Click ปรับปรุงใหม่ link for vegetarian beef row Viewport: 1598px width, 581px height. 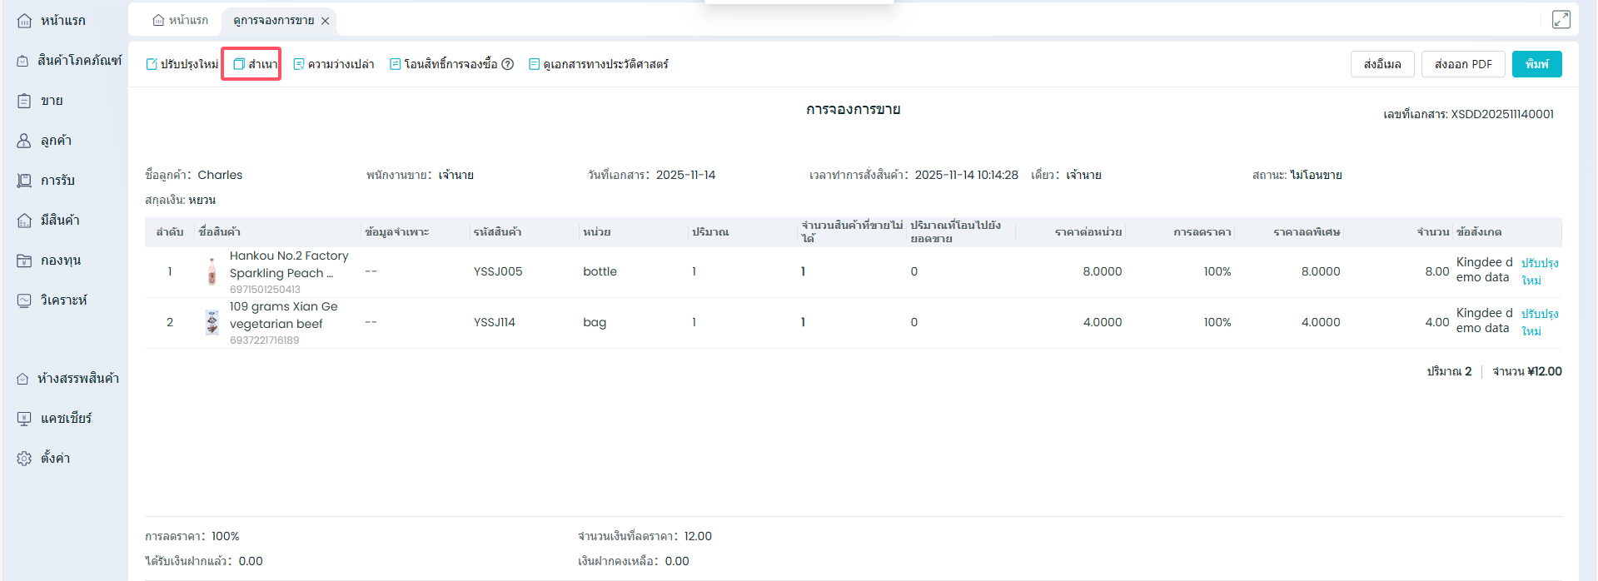[1539, 322]
